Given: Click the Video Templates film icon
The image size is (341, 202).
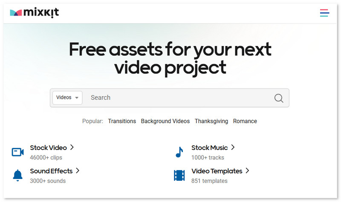Looking at the screenshot, I should click(179, 175).
